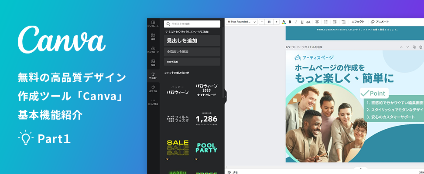Open the line spacing icon
The width and height of the screenshot is (424, 174).
[335, 22]
